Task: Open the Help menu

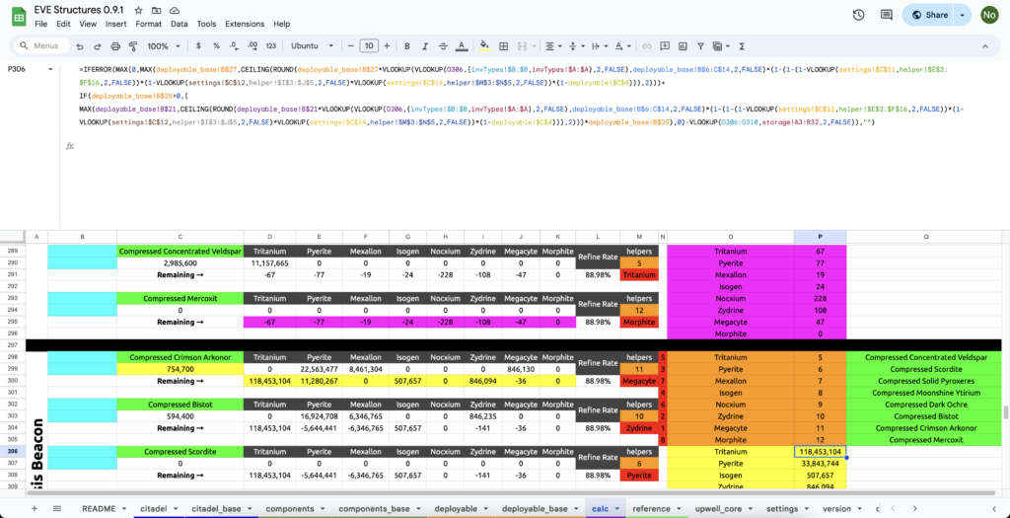Action: (281, 24)
